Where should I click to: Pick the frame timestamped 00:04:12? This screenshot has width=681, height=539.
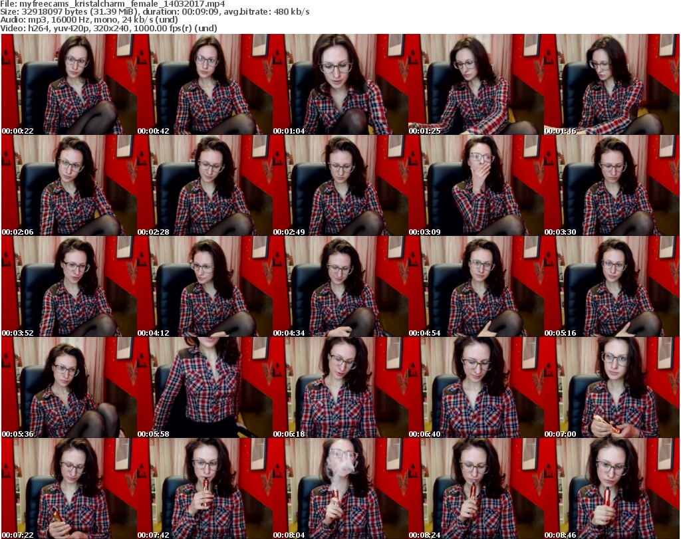pos(205,286)
